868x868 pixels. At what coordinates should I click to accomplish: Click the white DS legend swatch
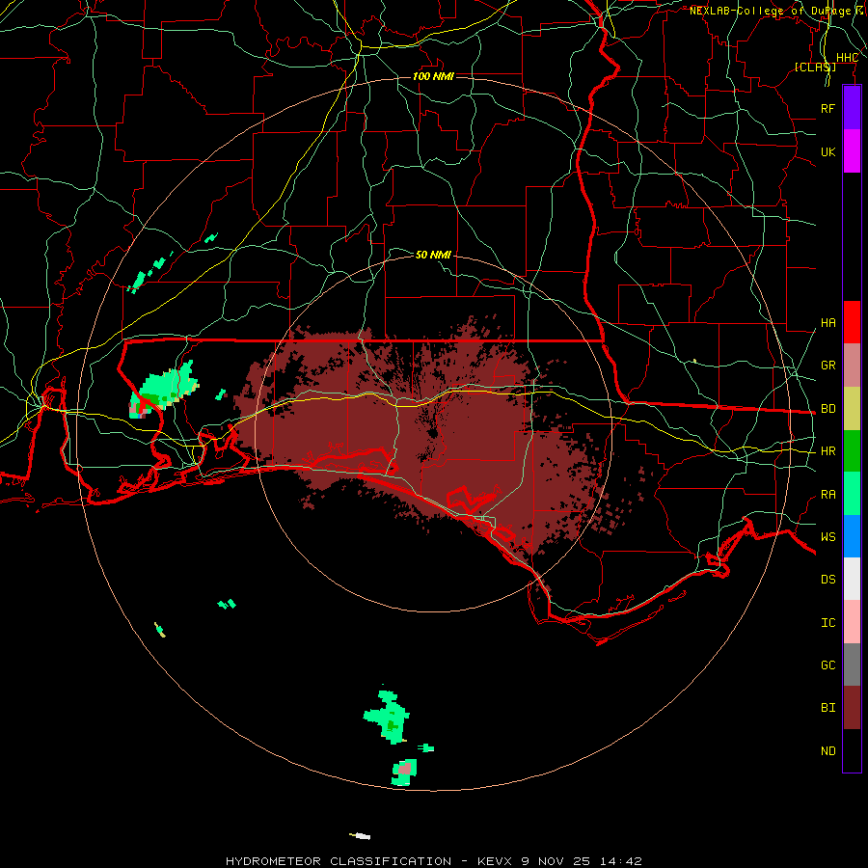coord(852,579)
